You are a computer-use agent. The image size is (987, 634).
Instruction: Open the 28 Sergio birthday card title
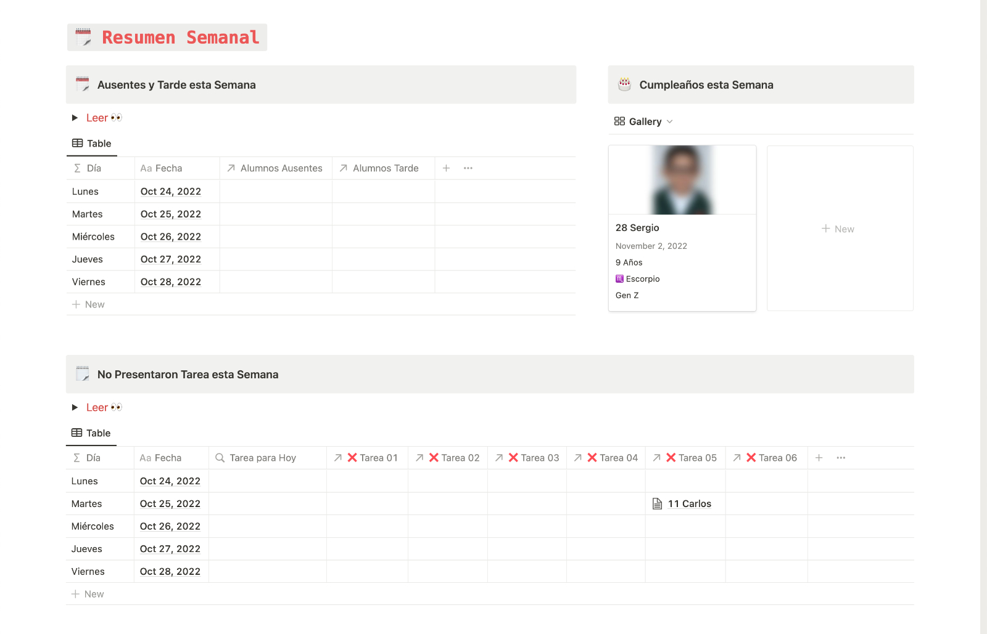click(x=637, y=228)
